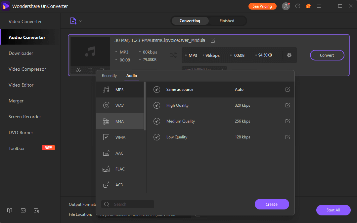Click the Create button
This screenshot has width=357, height=223.
click(272, 204)
